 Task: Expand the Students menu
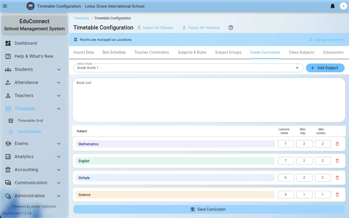tap(34, 69)
